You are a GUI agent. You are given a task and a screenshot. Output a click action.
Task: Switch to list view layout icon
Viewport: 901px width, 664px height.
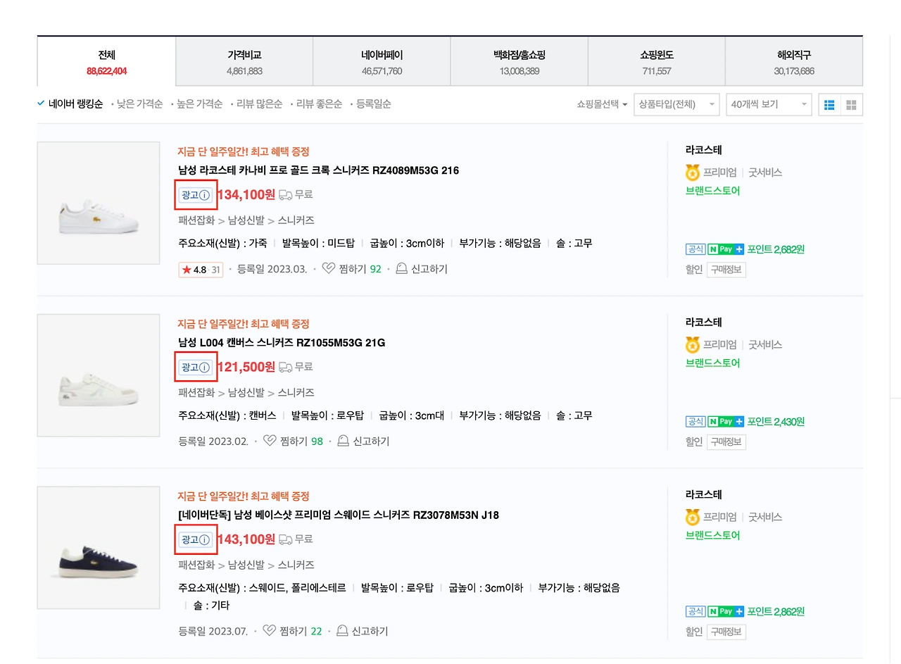click(x=829, y=105)
